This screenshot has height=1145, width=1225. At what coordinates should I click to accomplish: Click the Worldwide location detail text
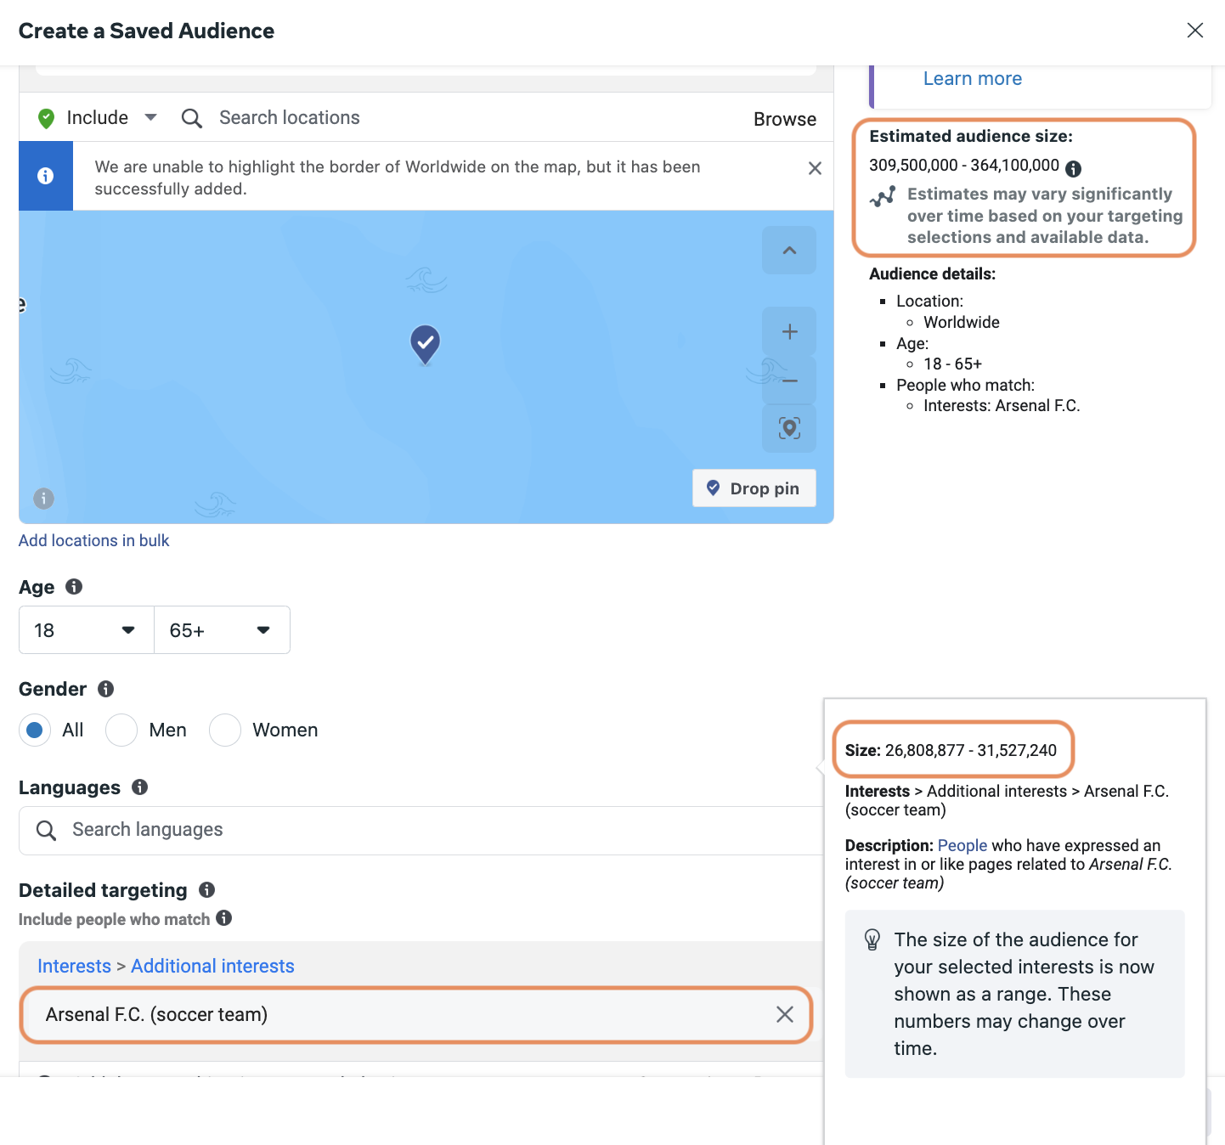pyautogui.click(x=962, y=322)
